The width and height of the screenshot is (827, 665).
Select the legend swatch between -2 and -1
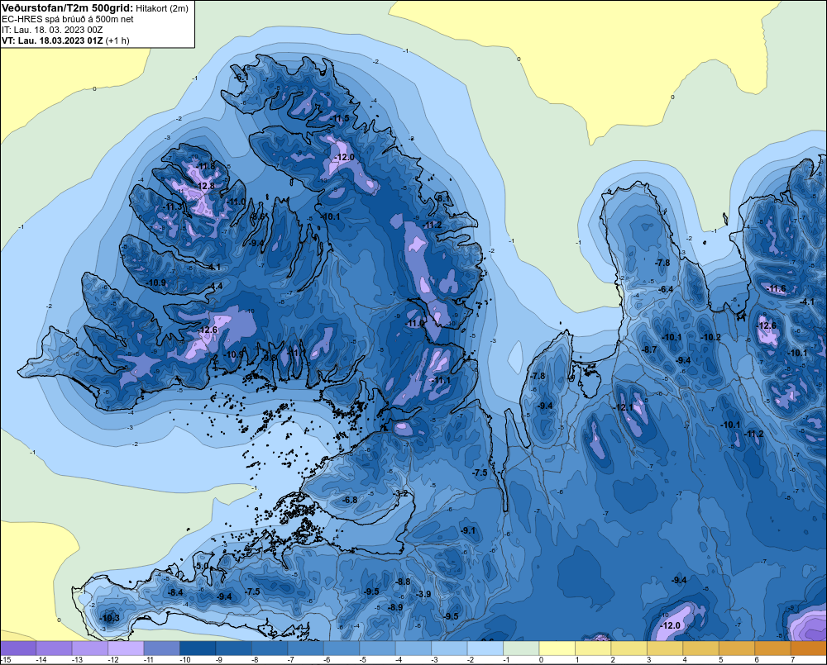485,648
